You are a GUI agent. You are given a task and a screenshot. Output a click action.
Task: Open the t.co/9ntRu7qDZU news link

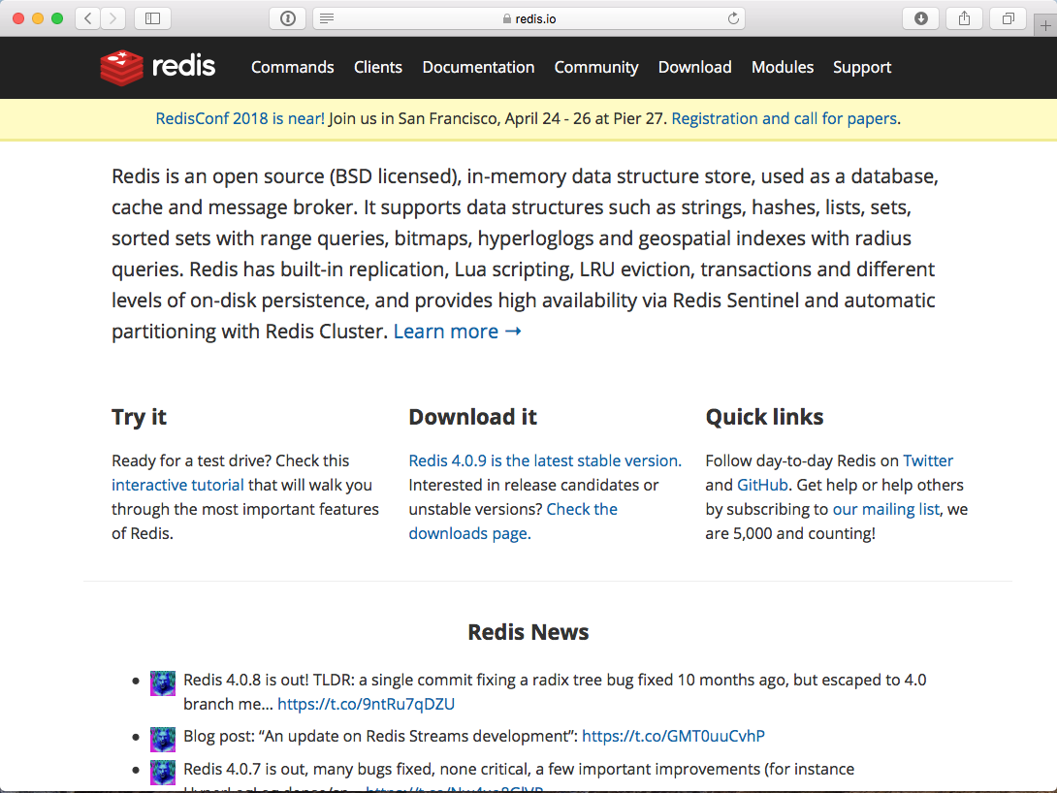(x=366, y=704)
